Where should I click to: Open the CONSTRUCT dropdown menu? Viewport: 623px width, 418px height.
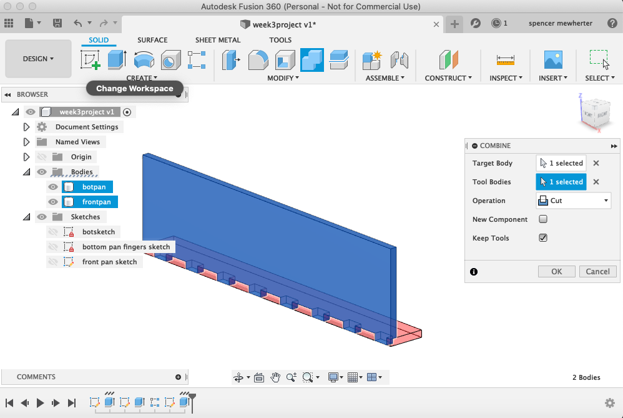tap(448, 78)
